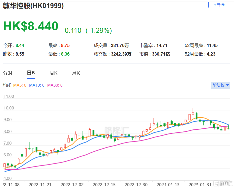The width and height of the screenshot is (234, 188).
Task: Click the 2022-12-02 date axis label
Action: [x=72, y=185]
